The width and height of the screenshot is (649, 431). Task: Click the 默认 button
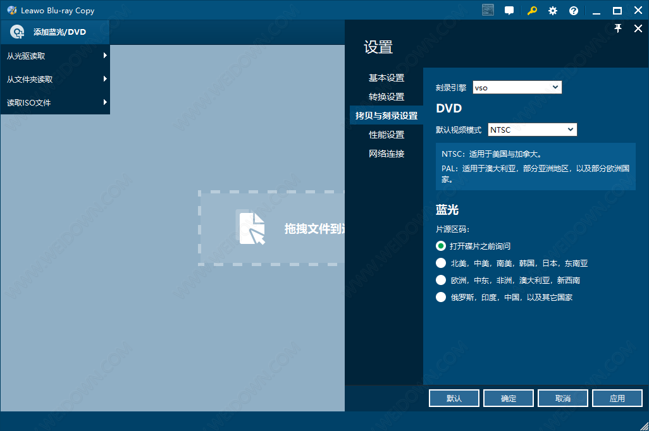click(x=454, y=398)
